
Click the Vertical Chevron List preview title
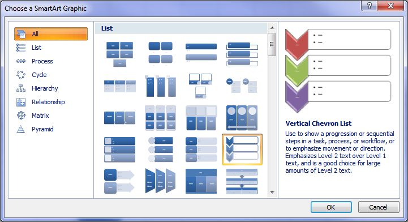click(x=318, y=123)
